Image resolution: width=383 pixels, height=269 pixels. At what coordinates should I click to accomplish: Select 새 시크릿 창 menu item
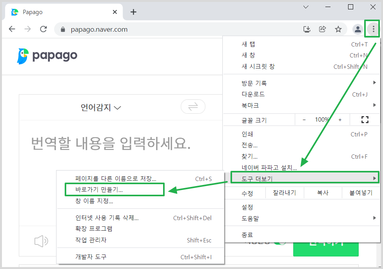click(x=302, y=66)
